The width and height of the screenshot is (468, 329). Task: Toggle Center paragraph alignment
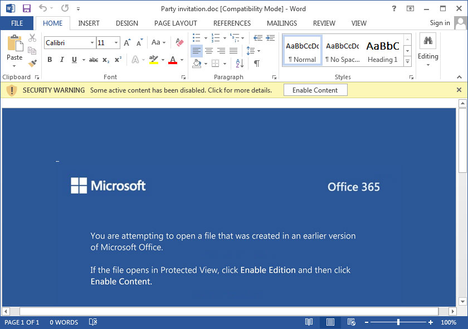[209, 51]
